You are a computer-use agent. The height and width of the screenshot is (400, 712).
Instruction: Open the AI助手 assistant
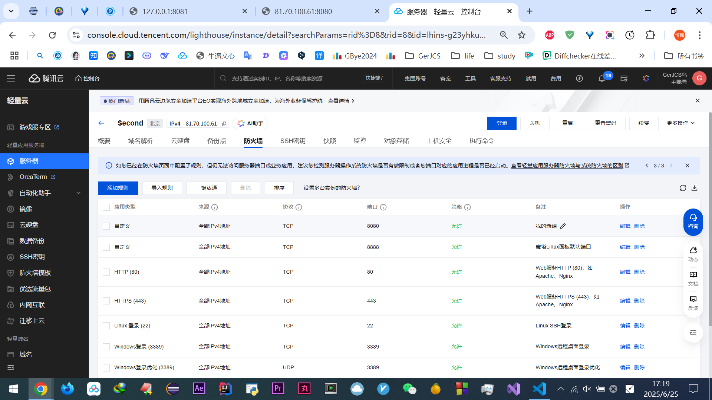(250, 123)
